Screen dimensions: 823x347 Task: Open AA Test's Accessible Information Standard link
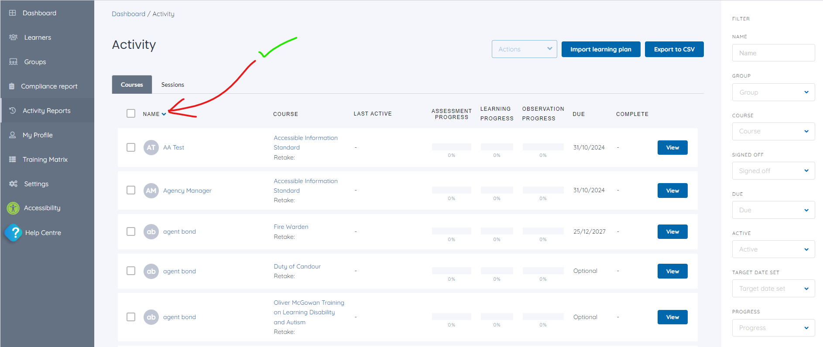point(305,143)
